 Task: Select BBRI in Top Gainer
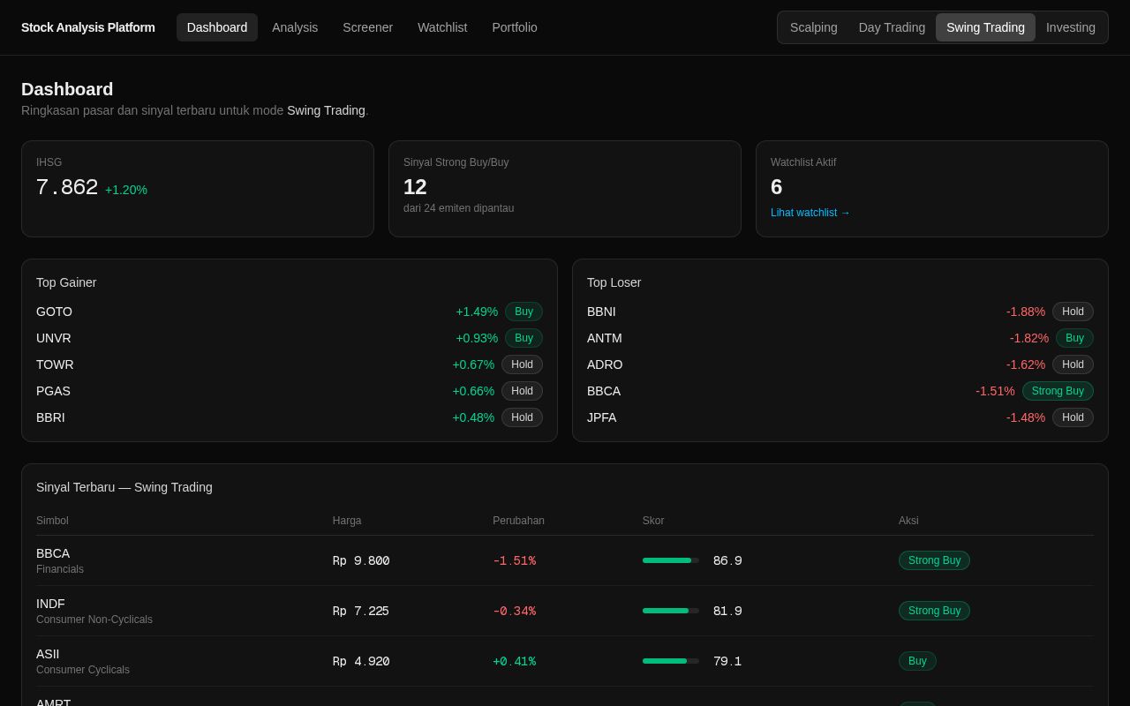coord(50,417)
